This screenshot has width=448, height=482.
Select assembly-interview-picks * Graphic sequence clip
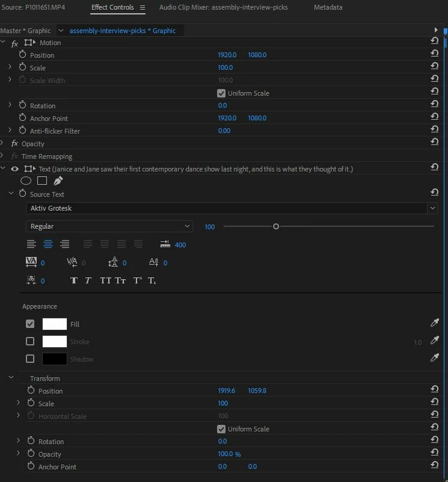123,31
